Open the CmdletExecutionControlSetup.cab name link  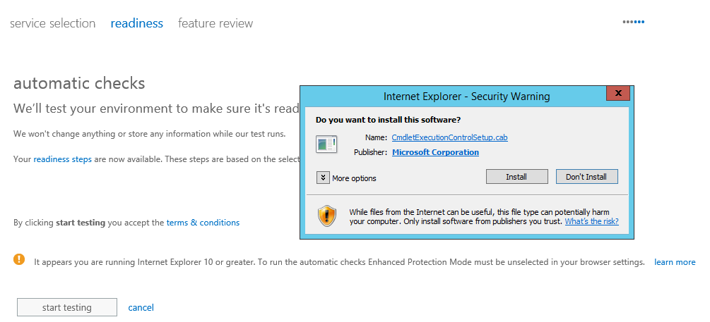pos(449,137)
